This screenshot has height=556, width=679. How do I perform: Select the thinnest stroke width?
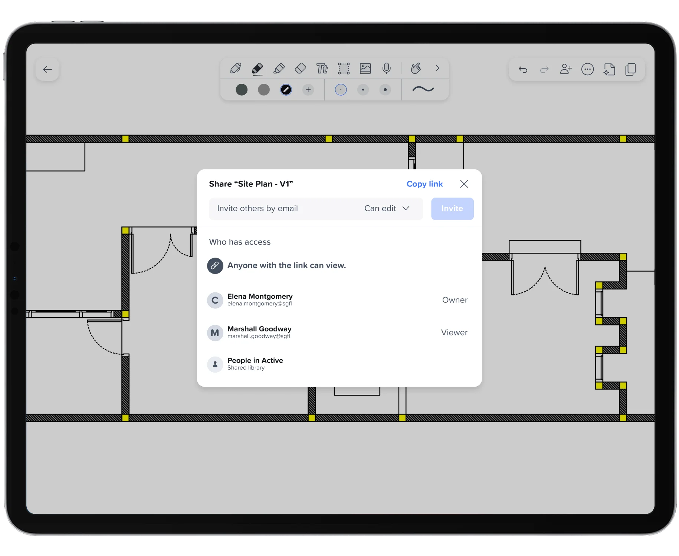click(341, 90)
